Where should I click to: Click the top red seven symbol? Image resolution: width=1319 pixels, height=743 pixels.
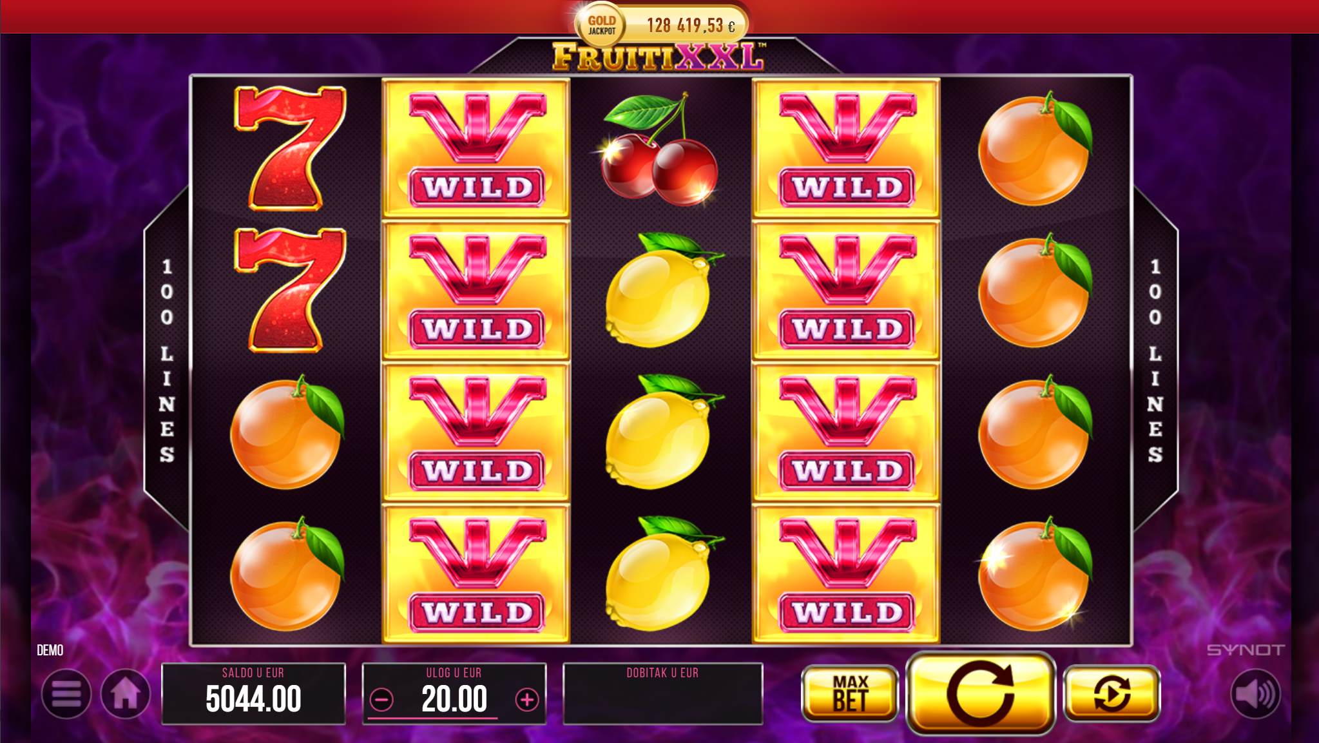[x=289, y=148]
